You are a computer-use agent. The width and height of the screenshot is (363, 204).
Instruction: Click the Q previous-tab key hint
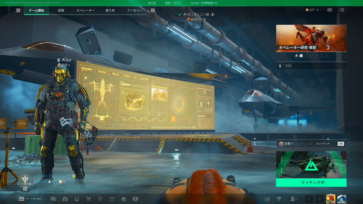18,10
